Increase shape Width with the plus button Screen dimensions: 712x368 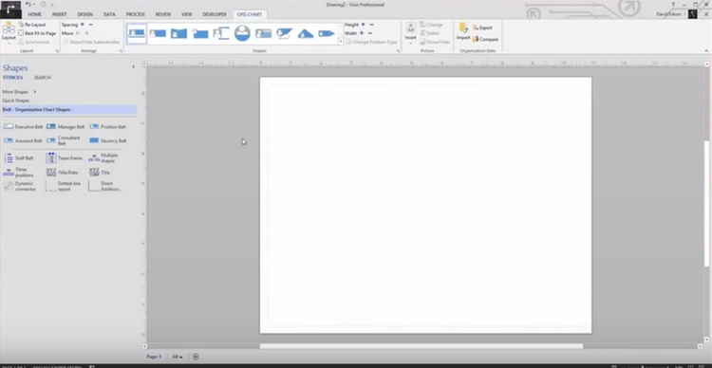(x=362, y=33)
